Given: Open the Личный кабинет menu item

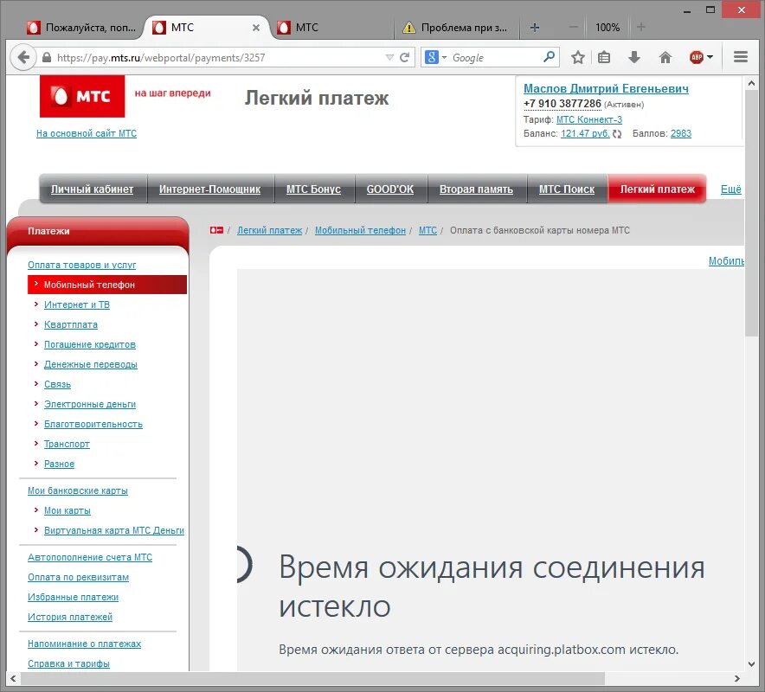Looking at the screenshot, I should pyautogui.click(x=93, y=189).
